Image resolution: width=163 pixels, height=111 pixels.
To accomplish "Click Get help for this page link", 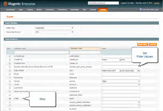I will (x=150, y=9).
